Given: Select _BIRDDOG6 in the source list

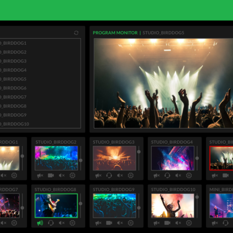Looking at the screenshot, I should pyautogui.click(x=13, y=88).
